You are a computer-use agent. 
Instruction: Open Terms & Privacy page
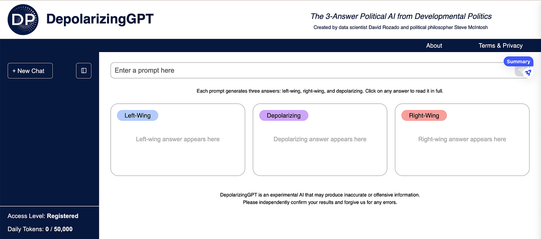pyautogui.click(x=500, y=45)
